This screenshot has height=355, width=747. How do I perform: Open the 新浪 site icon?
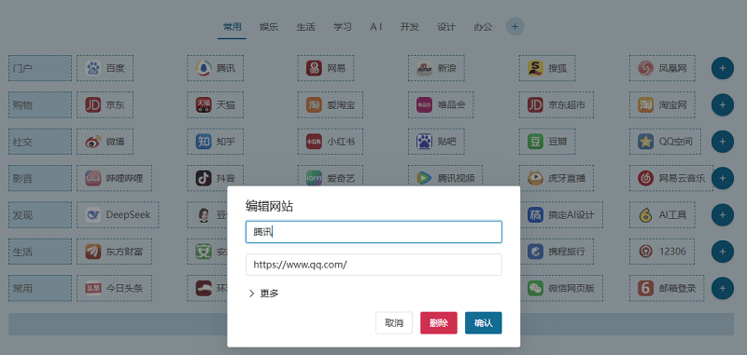[425, 68]
